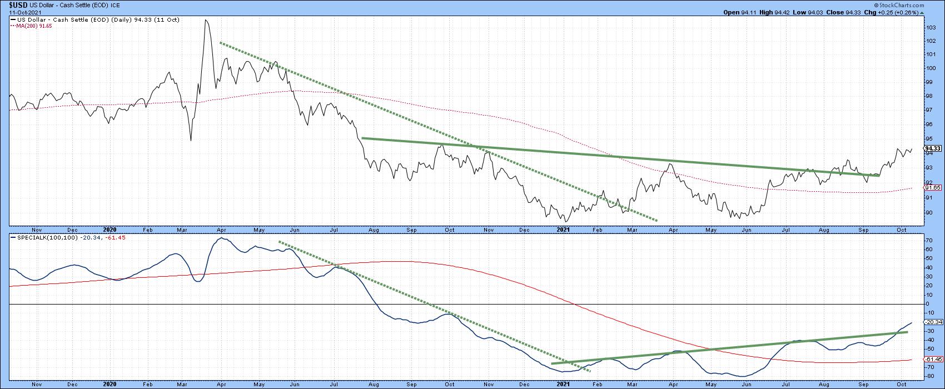
Task: Click the 103 price axis label
Action: click(x=930, y=27)
